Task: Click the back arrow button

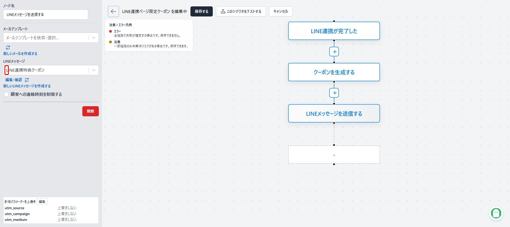Action: (113, 11)
